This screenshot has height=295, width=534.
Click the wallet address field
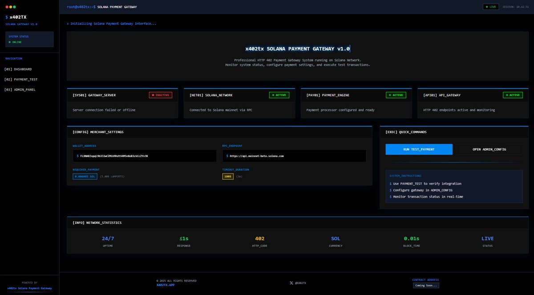(x=145, y=156)
